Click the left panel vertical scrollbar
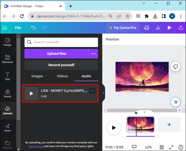Viewport: 186px width, 151px height. pyautogui.click(x=18, y=79)
